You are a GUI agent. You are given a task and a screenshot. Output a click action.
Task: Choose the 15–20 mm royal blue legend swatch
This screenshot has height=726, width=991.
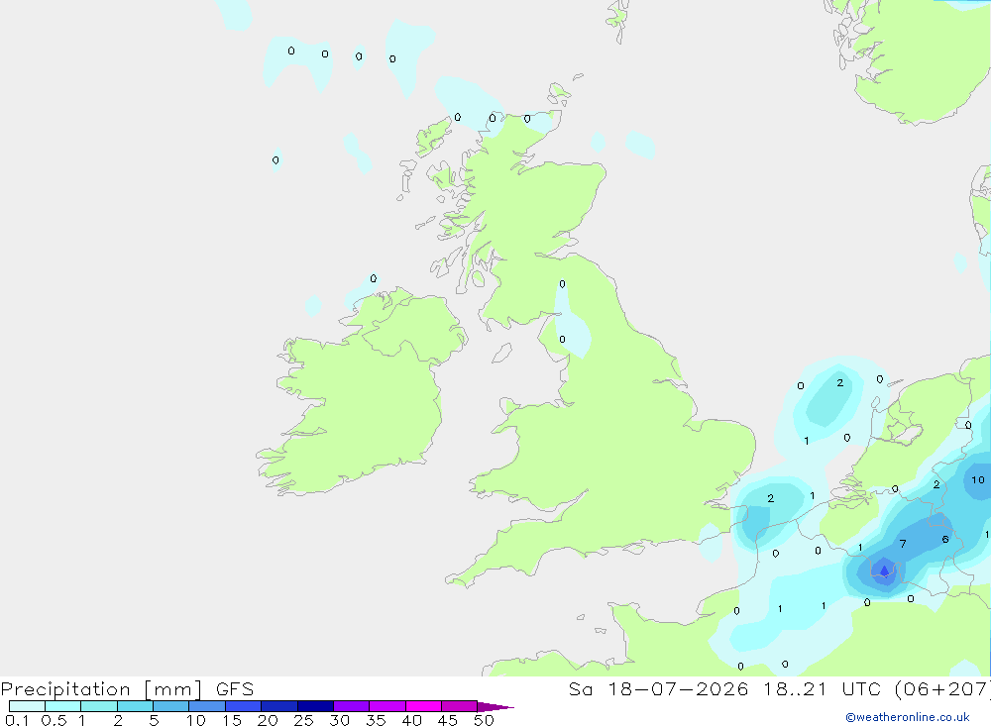tap(244, 706)
